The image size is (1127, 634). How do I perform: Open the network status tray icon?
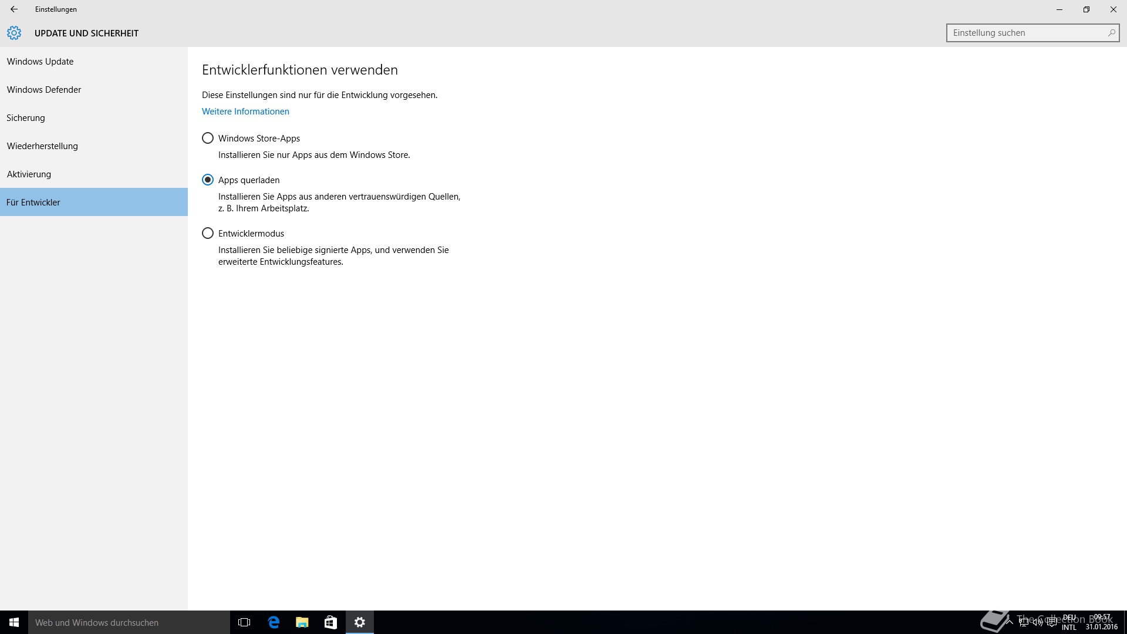click(1024, 622)
